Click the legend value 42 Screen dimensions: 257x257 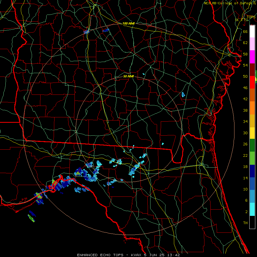[245, 99]
